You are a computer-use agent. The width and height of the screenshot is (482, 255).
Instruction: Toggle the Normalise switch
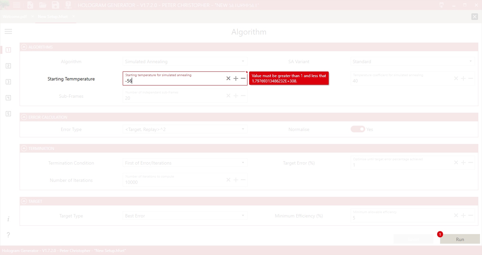pos(358,129)
